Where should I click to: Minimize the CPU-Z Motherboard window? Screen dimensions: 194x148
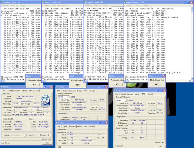(x=100, y=122)
